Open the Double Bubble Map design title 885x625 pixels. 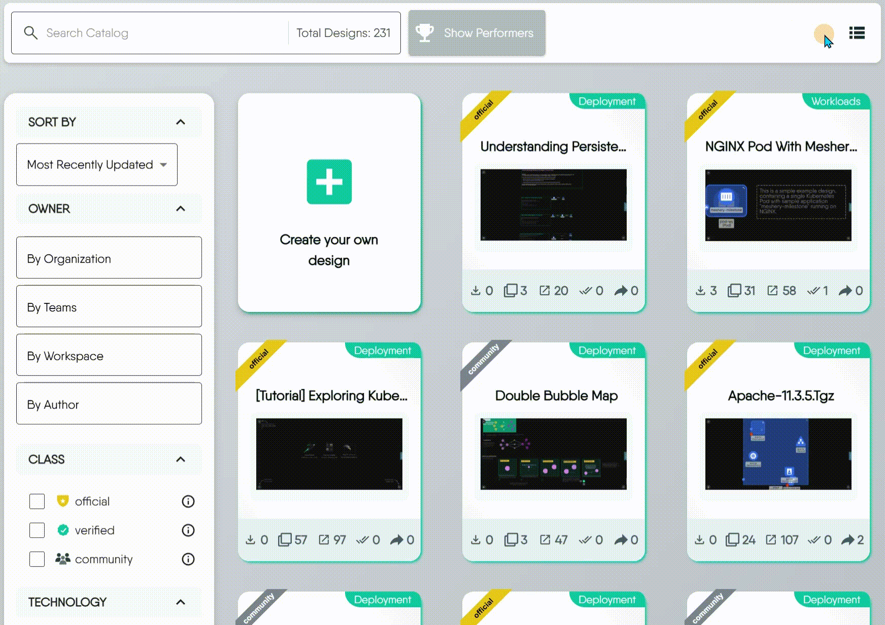tap(556, 396)
